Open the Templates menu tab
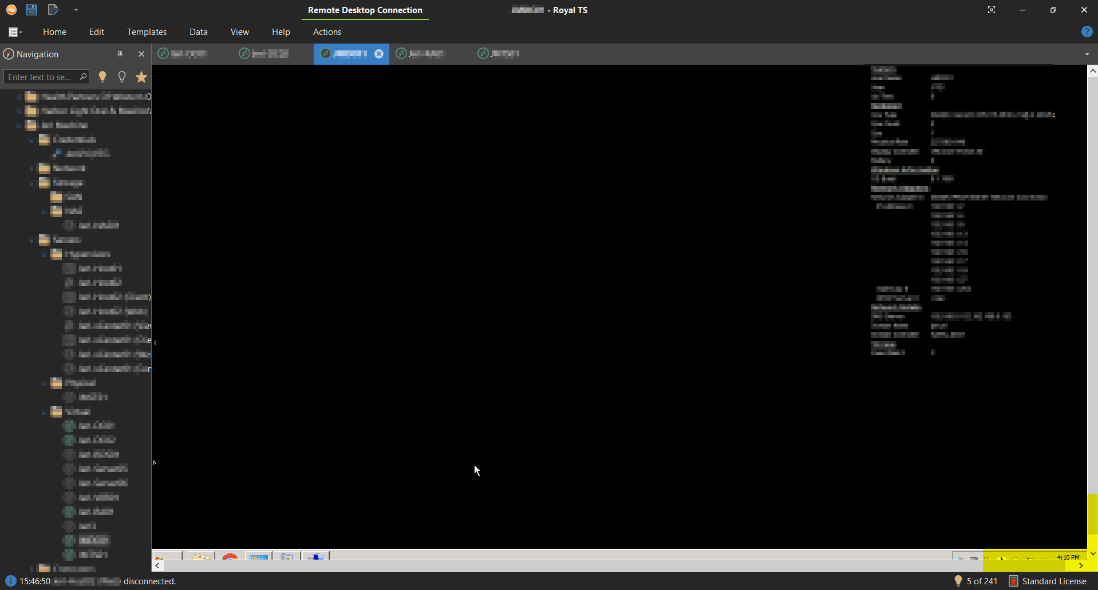 pos(147,32)
